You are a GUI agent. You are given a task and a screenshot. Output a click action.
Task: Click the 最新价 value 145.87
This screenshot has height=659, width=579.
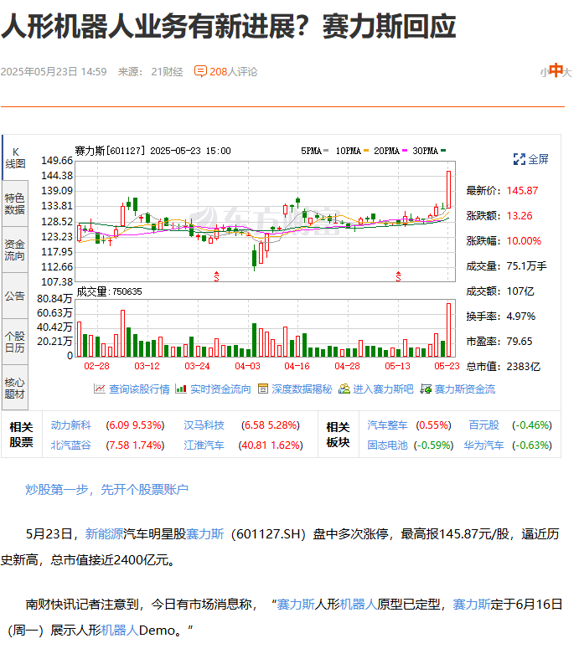pyautogui.click(x=522, y=191)
